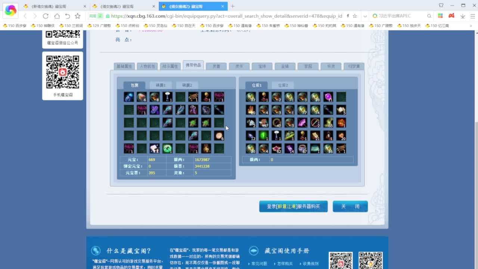The height and width of the screenshot is (269, 478).
Task: Click the address bar URL
Action: click(x=227, y=16)
